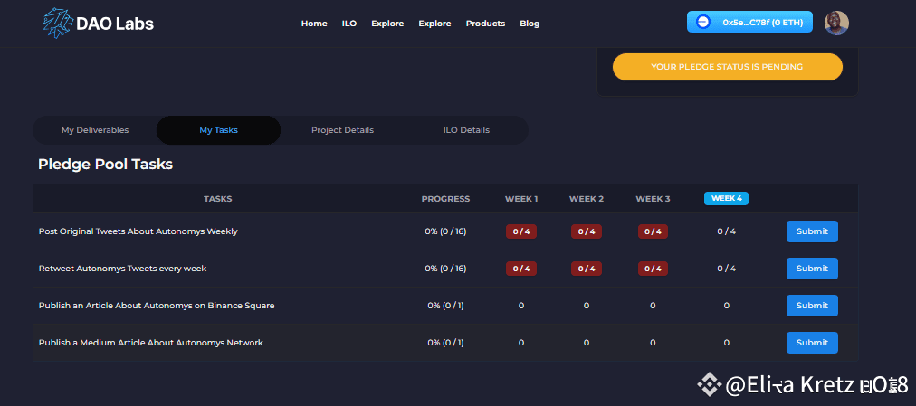Submit the Binance Square article task
This screenshot has height=406, width=916.
(x=812, y=305)
